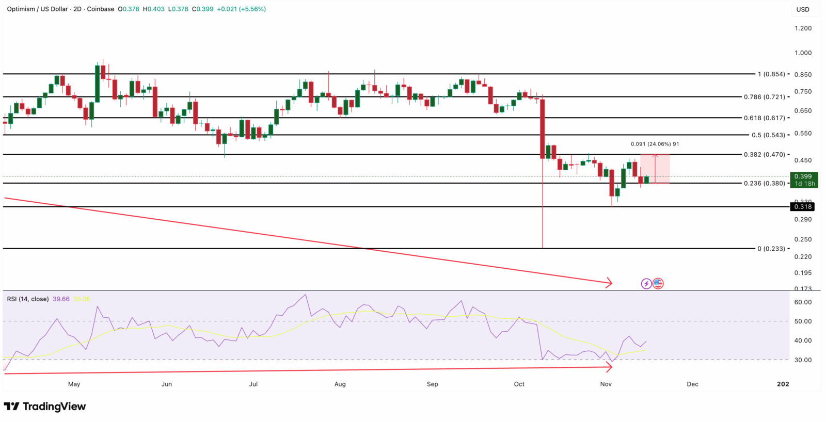Click the 0.091 (24.06%) measurement label

click(x=655, y=144)
